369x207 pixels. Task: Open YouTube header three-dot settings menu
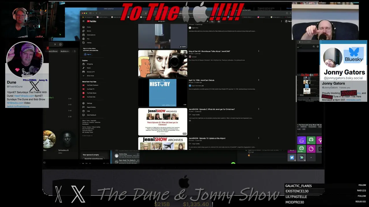(x=281, y=21)
